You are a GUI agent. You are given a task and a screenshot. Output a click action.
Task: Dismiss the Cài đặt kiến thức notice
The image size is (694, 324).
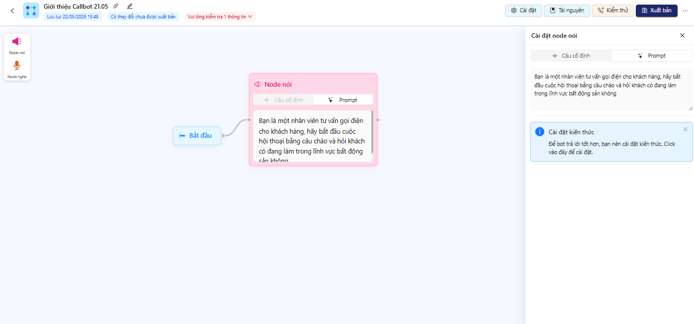685,130
